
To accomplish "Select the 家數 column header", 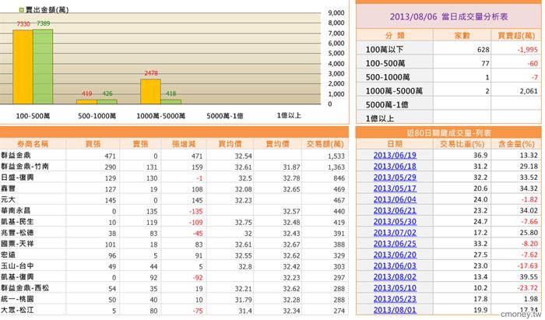I will point(462,36).
